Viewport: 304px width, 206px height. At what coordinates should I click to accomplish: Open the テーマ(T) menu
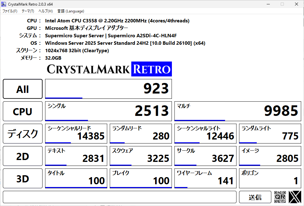pos(28,11)
